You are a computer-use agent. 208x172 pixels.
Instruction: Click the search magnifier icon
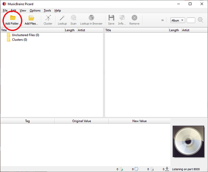click(200, 20)
